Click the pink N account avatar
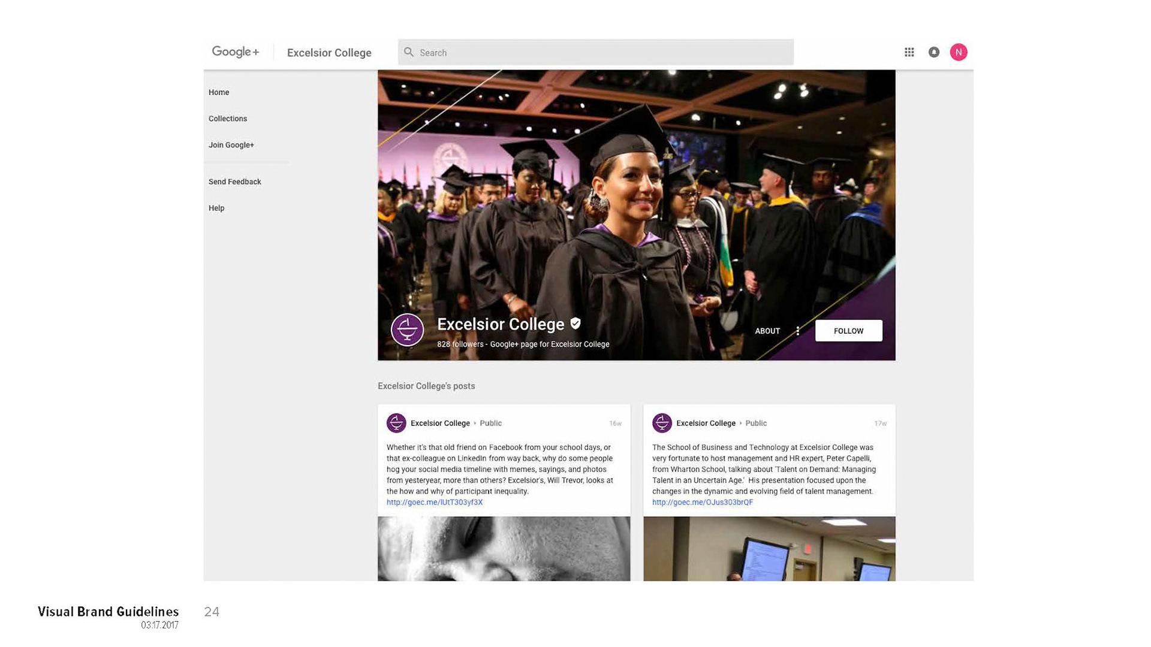Image resolution: width=1151 pixels, height=647 pixels. pyautogui.click(x=958, y=52)
